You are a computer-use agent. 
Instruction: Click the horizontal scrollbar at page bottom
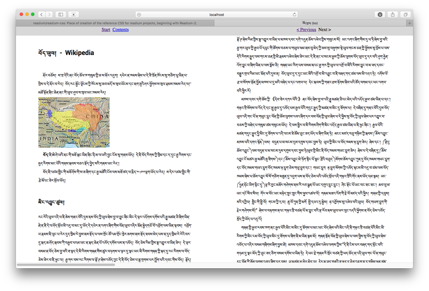[x=66, y=265]
